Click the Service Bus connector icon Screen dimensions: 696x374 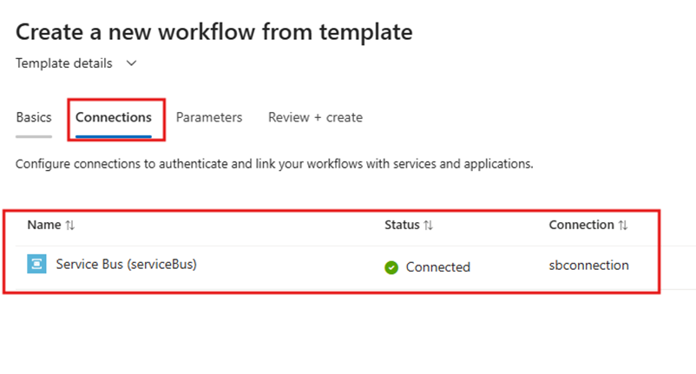coord(36,265)
